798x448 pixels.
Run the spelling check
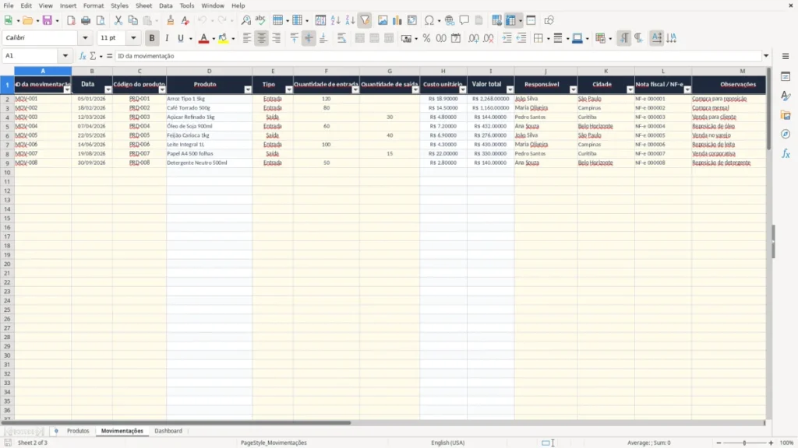260,20
